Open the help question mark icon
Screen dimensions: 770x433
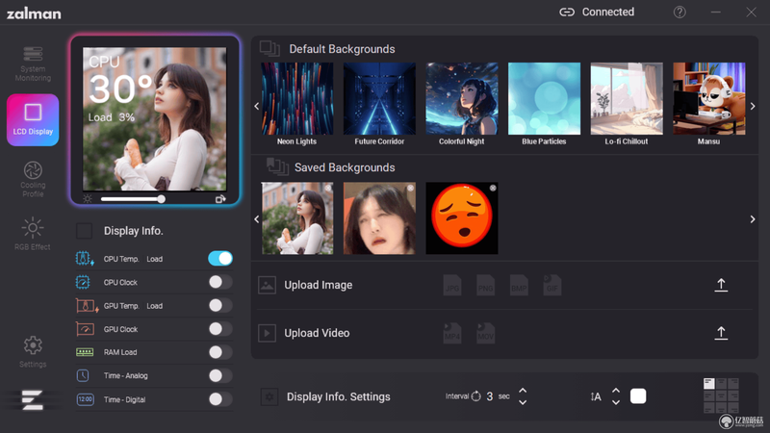680,13
